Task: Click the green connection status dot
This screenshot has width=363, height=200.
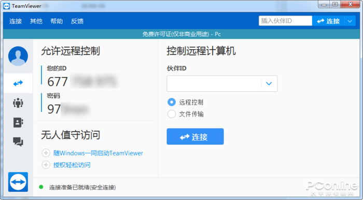Action: (x=41, y=187)
